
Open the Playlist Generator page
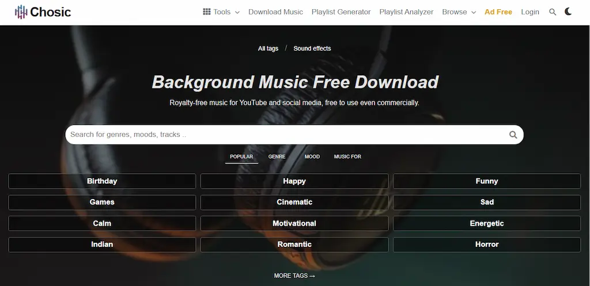pyautogui.click(x=341, y=12)
